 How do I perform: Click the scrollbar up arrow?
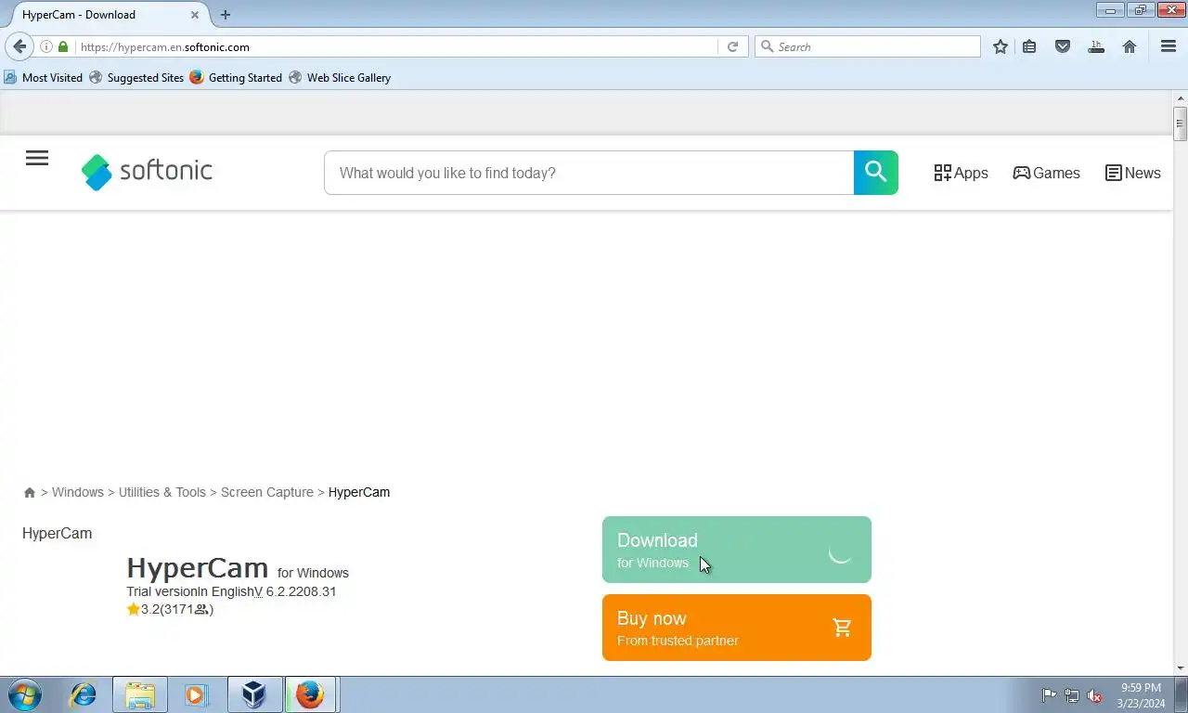(1180, 97)
